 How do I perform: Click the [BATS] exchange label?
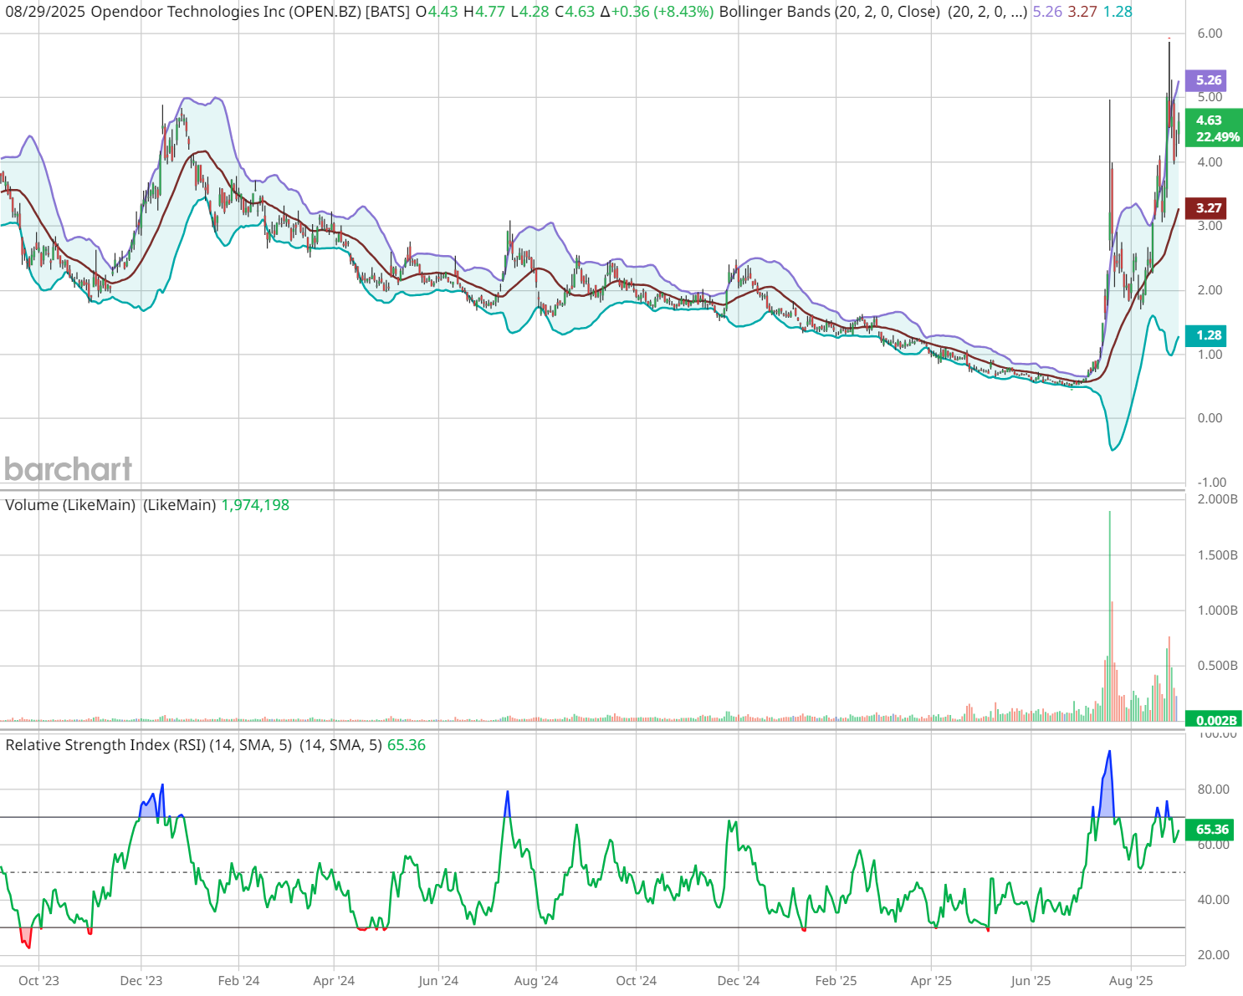click(x=388, y=12)
